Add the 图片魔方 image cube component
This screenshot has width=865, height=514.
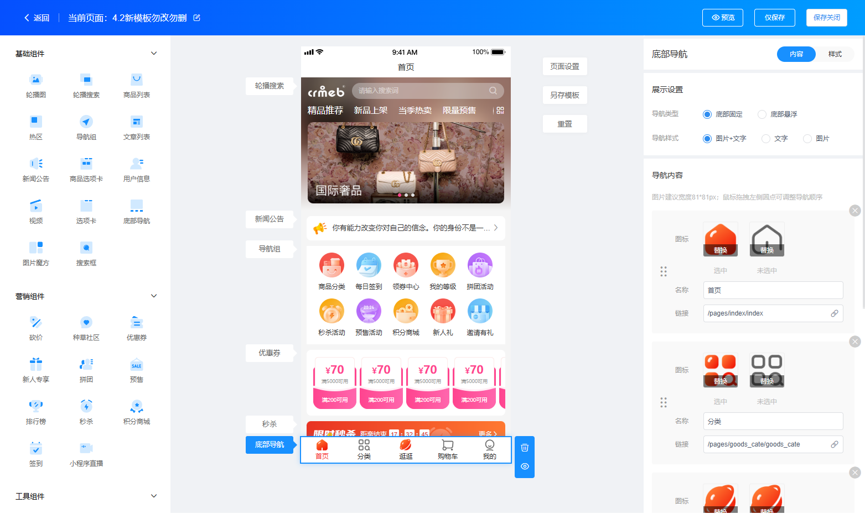pyautogui.click(x=36, y=254)
